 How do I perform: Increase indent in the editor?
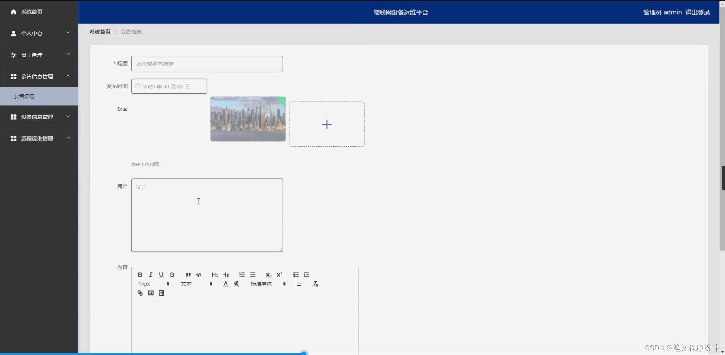306,275
